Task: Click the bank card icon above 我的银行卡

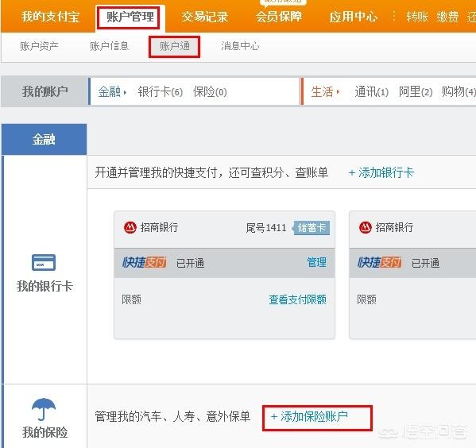Action: pos(44,262)
